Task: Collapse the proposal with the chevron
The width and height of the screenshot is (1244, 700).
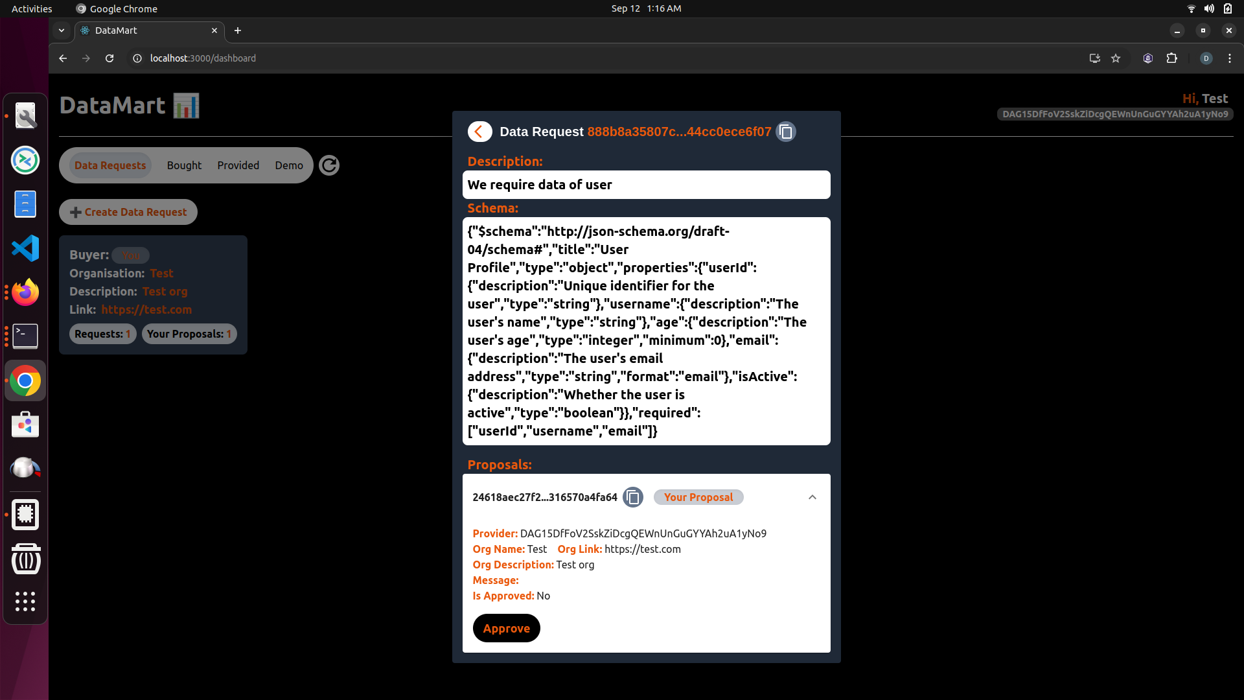Action: (x=812, y=497)
